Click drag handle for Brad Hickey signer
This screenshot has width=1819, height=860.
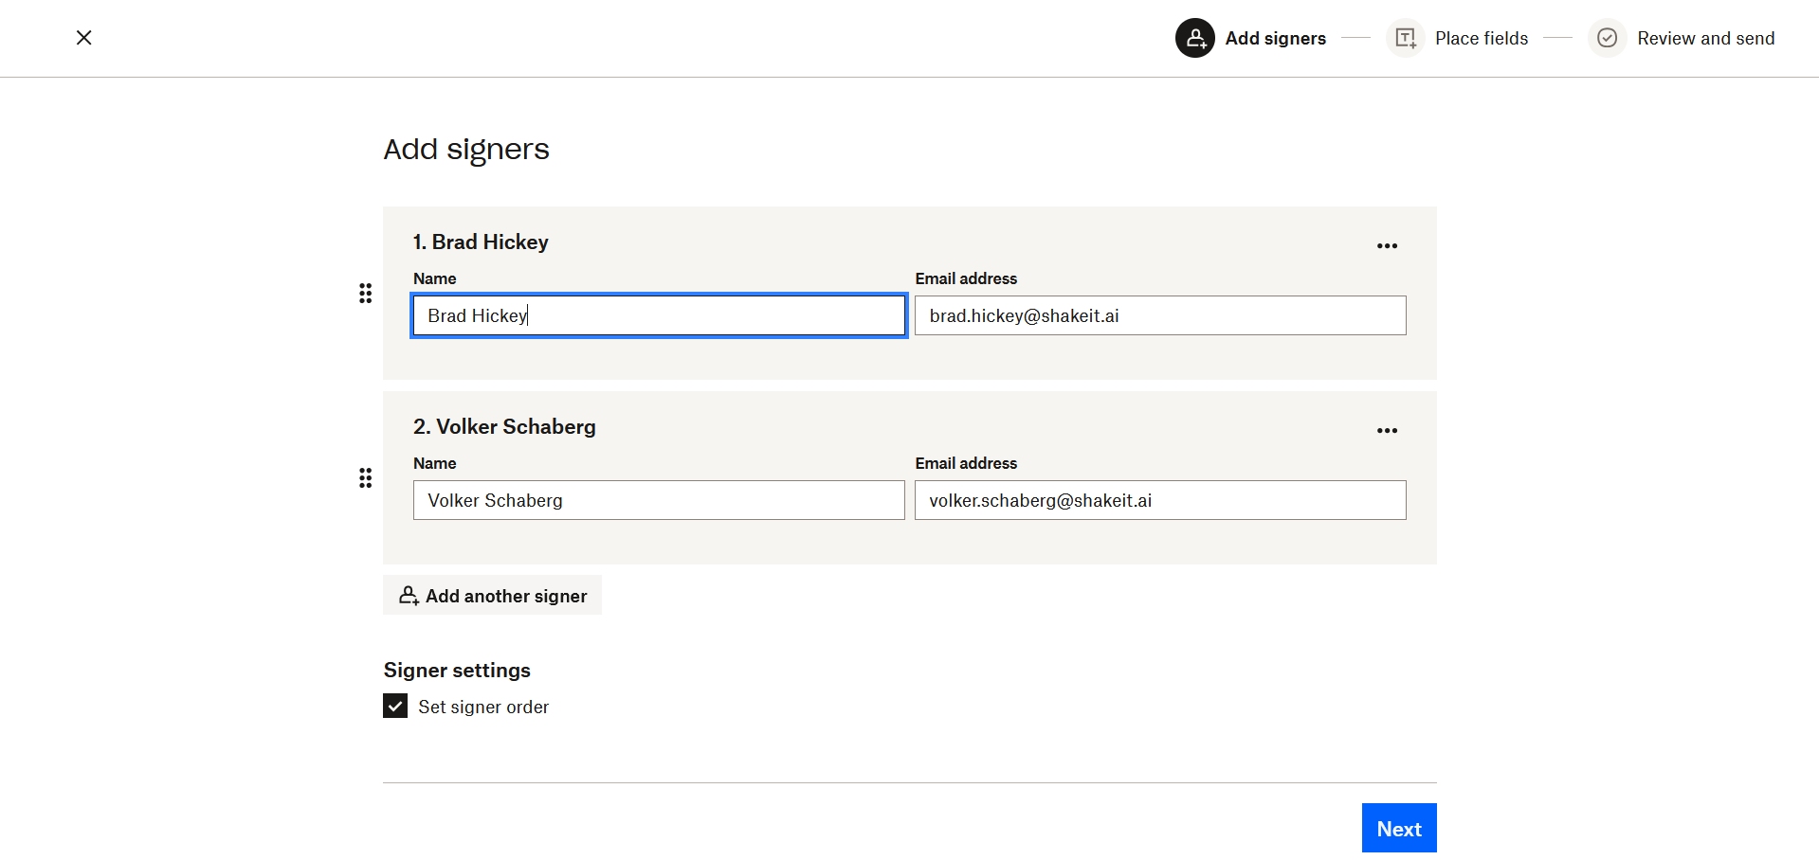[x=366, y=294]
